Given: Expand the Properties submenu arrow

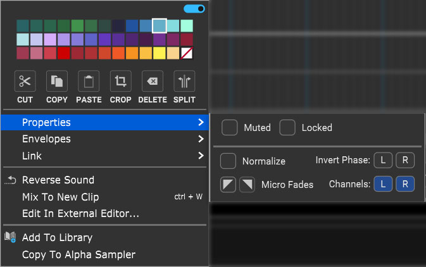Looking at the screenshot, I should point(201,122).
